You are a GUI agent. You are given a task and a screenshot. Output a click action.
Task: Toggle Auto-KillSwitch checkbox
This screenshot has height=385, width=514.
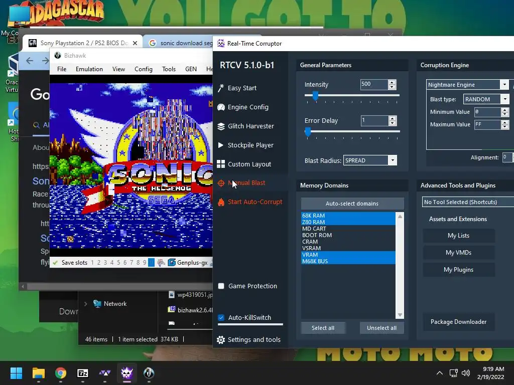[x=221, y=317]
